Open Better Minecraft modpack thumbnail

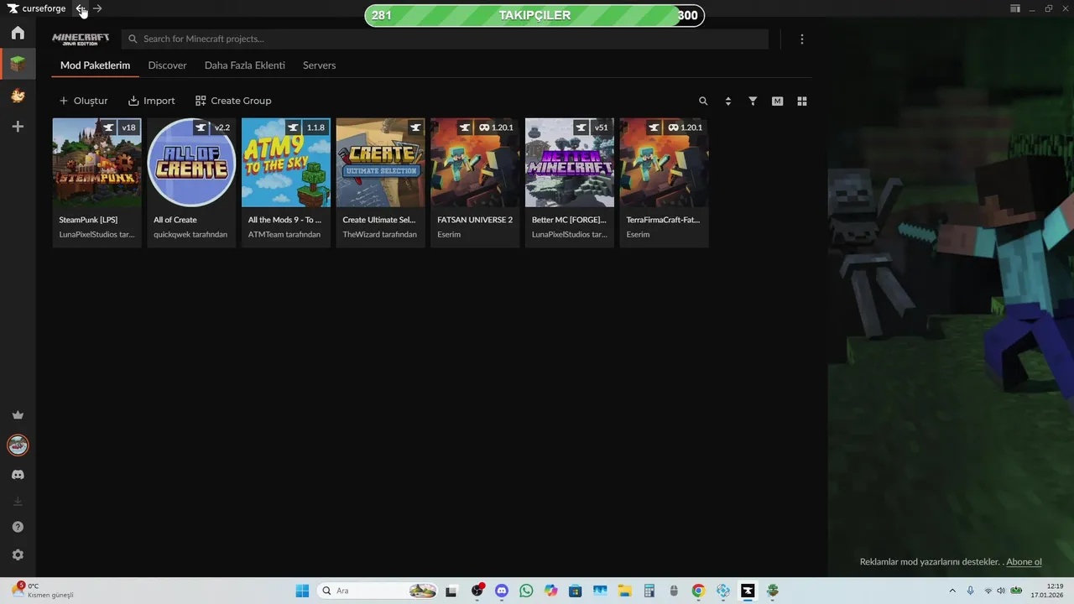(x=570, y=163)
